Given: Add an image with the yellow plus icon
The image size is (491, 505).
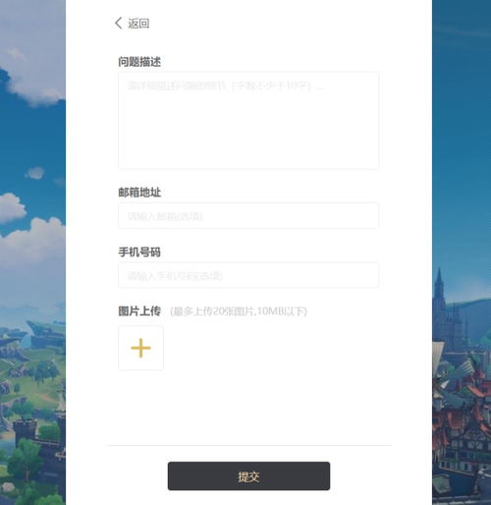Looking at the screenshot, I should click(x=140, y=348).
